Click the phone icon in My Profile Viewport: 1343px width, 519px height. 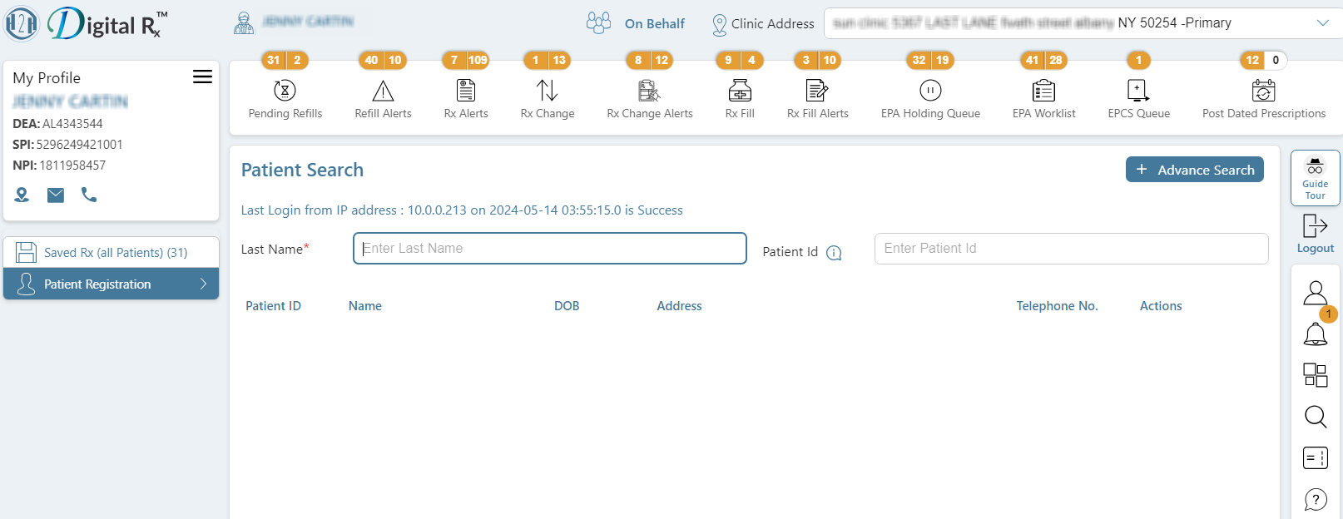tap(89, 195)
